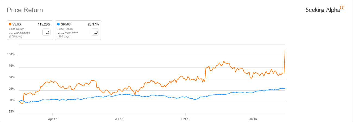Click the 100% y-axis label

pyautogui.click(x=11, y=54)
